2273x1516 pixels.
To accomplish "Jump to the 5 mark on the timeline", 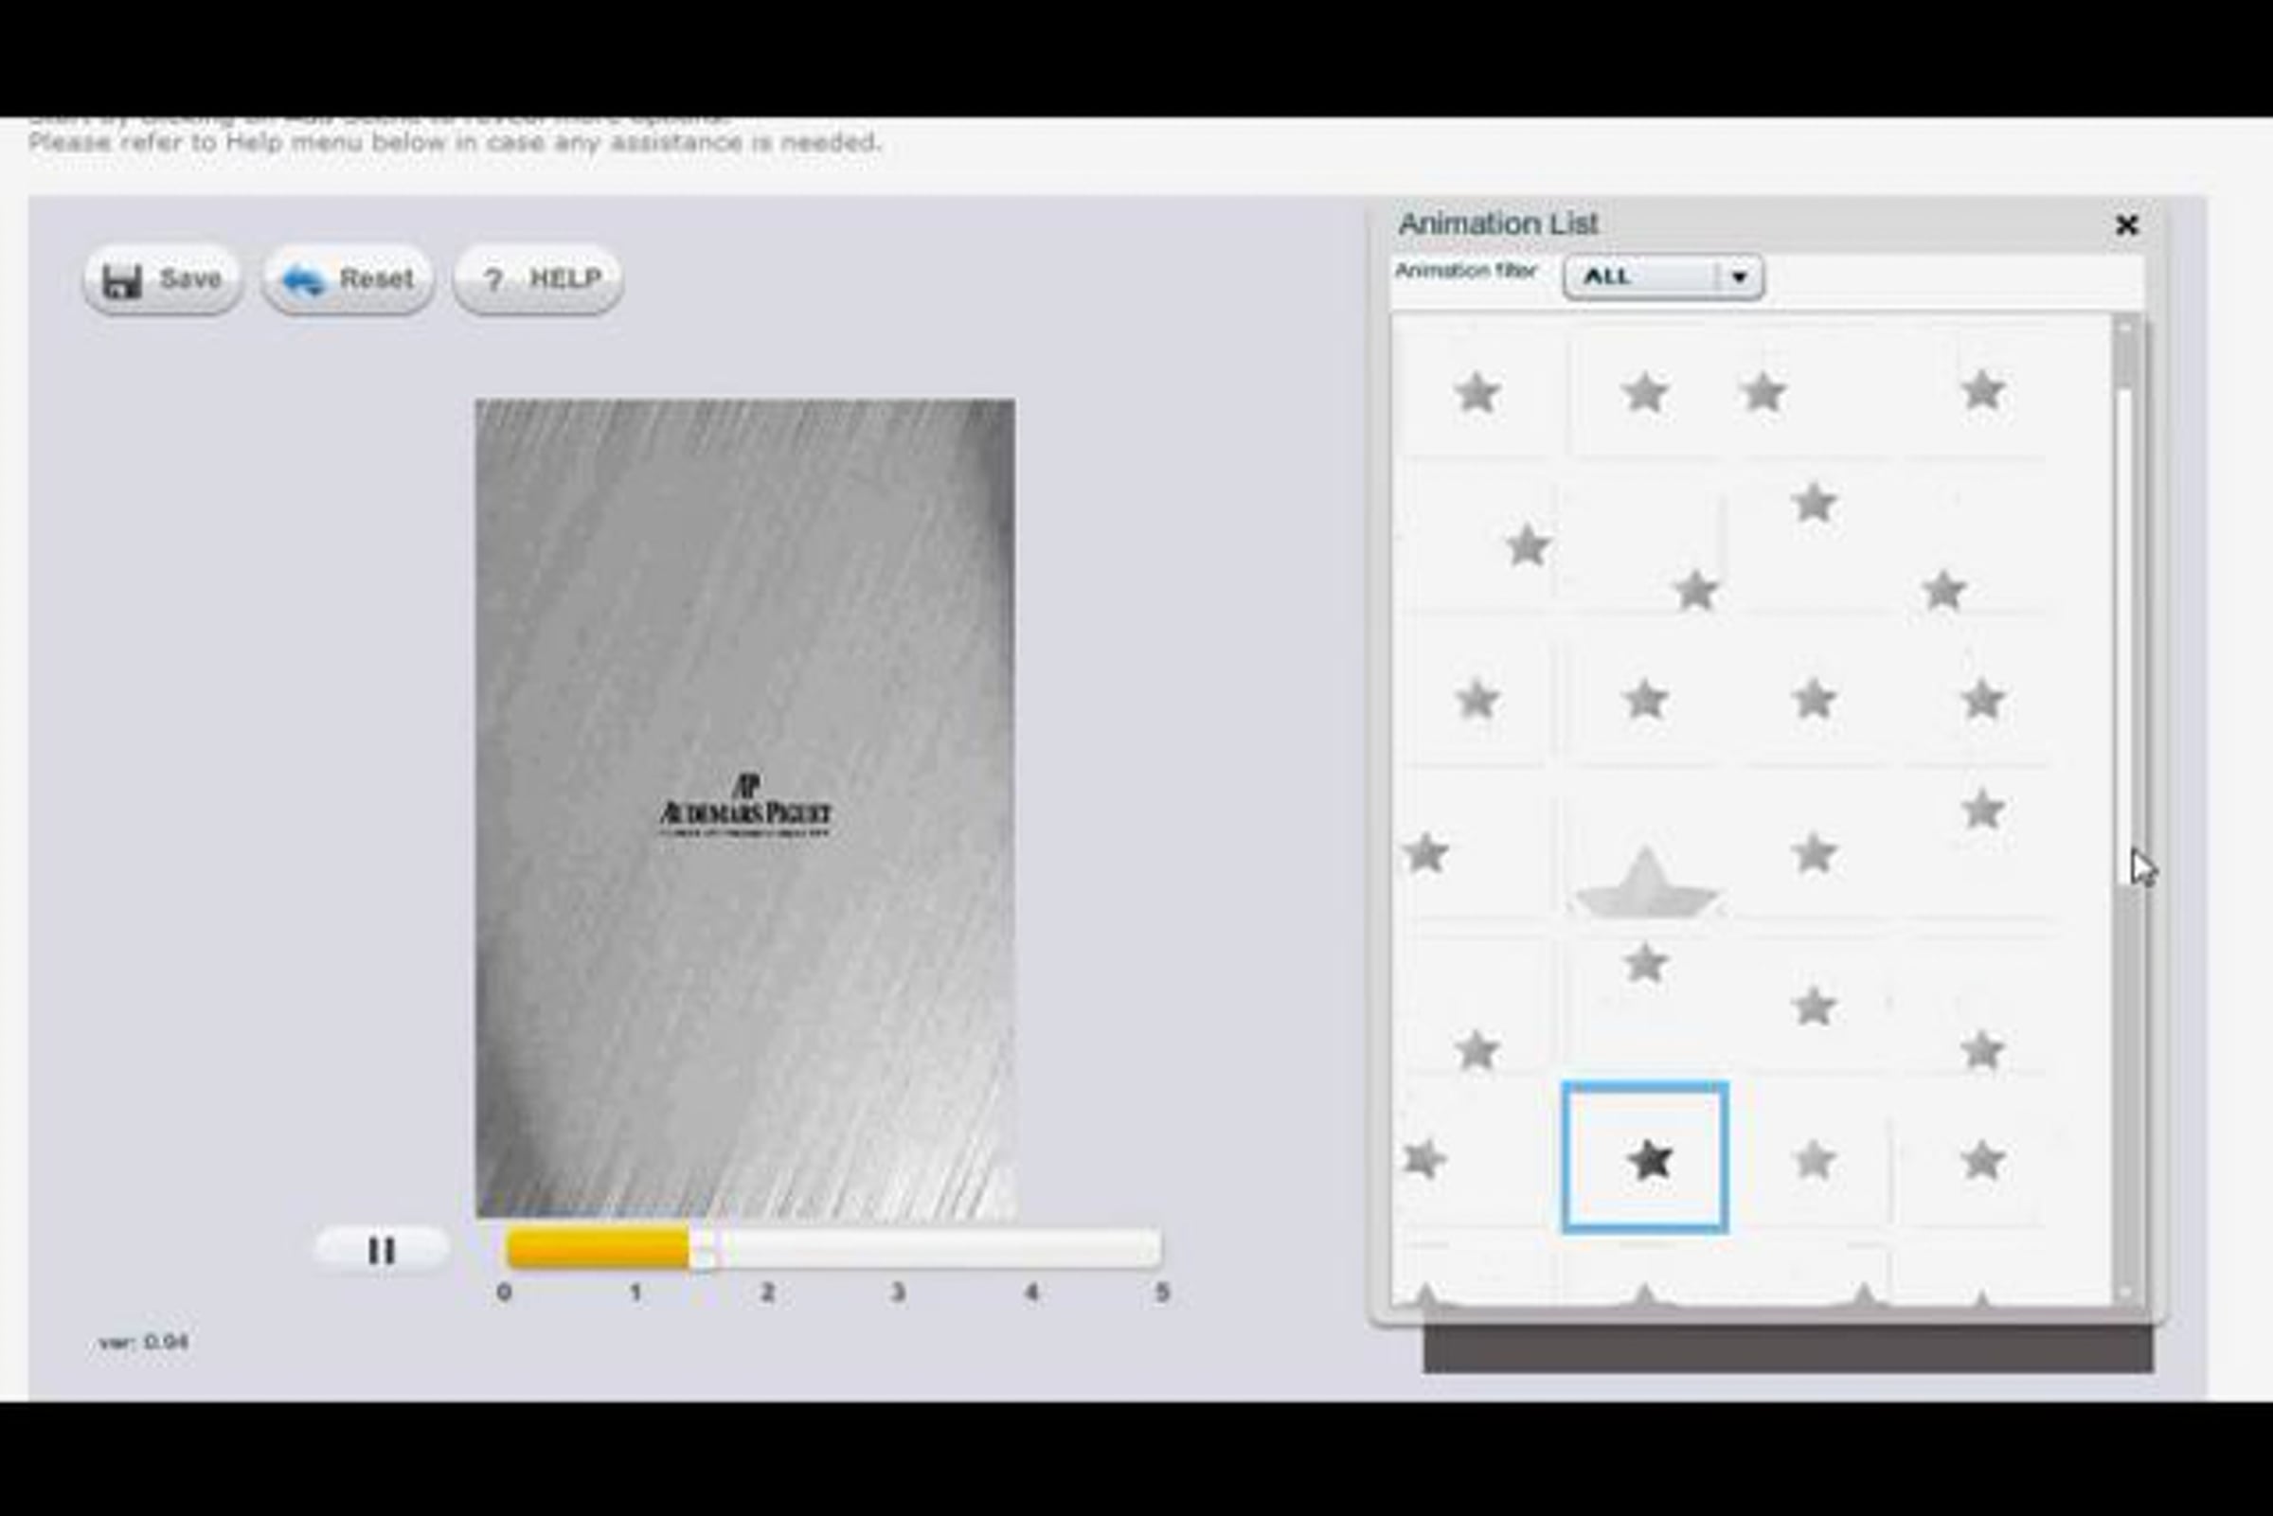I will click(x=1162, y=1293).
